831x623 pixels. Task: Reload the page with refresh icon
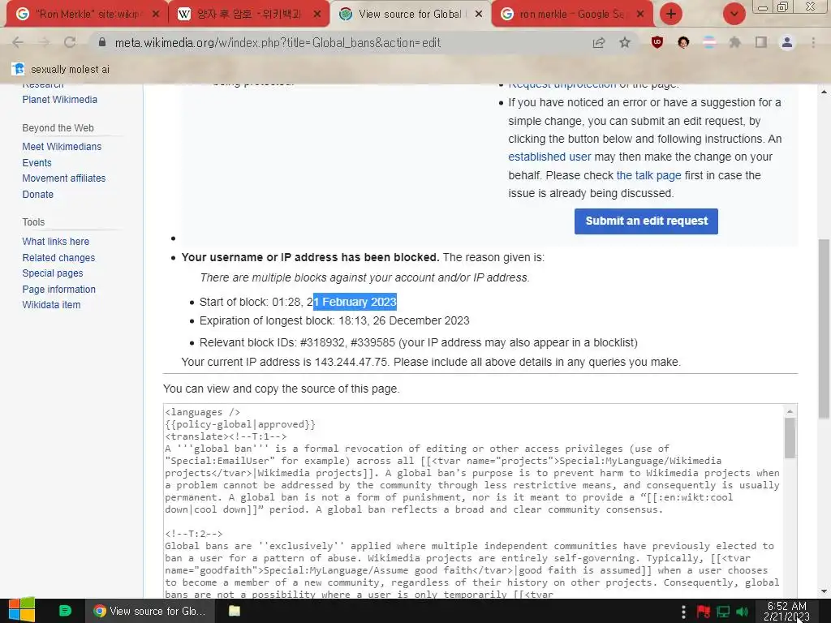[70, 42]
